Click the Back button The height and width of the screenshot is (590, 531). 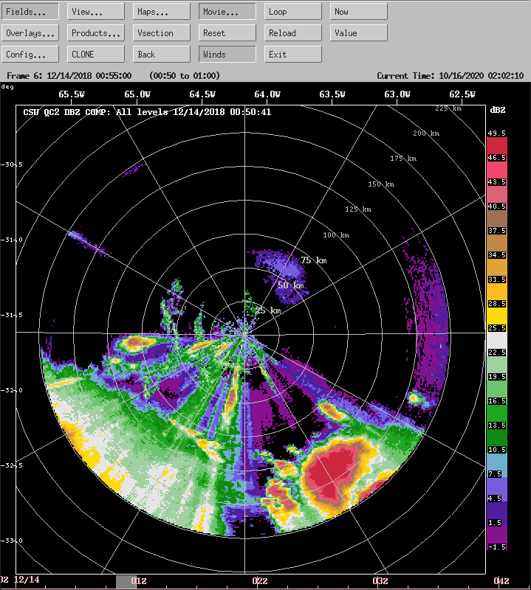(x=162, y=55)
